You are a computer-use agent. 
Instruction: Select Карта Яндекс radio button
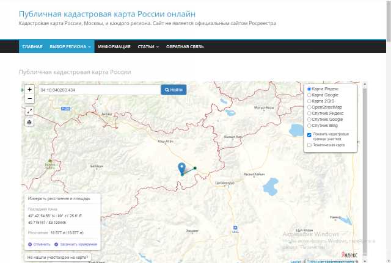point(309,89)
